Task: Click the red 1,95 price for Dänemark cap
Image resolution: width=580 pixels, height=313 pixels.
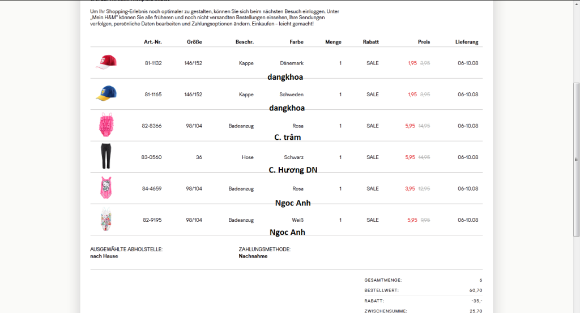Action: coord(412,63)
